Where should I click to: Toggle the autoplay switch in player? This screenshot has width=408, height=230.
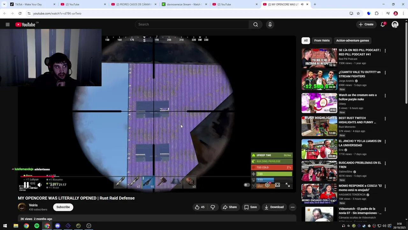coord(246,185)
